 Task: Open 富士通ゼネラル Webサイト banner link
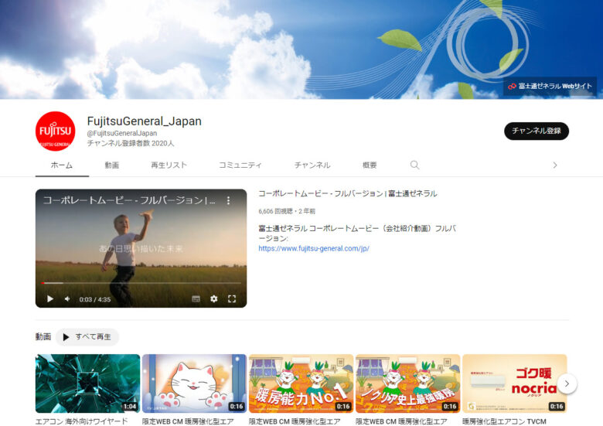click(550, 86)
